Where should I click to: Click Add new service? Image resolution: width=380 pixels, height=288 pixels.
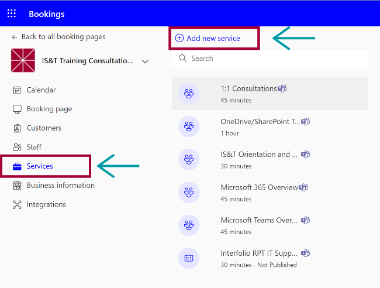pos(213,39)
